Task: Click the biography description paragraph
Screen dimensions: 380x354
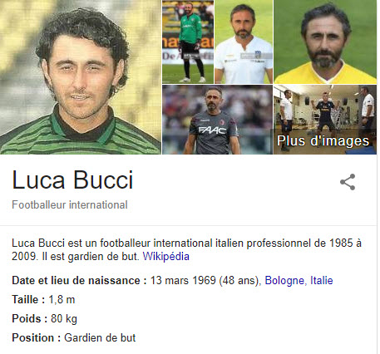Action: coord(186,249)
